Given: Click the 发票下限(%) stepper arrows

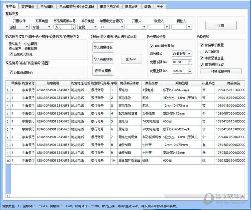Looking at the screenshot, I should coord(190,62).
